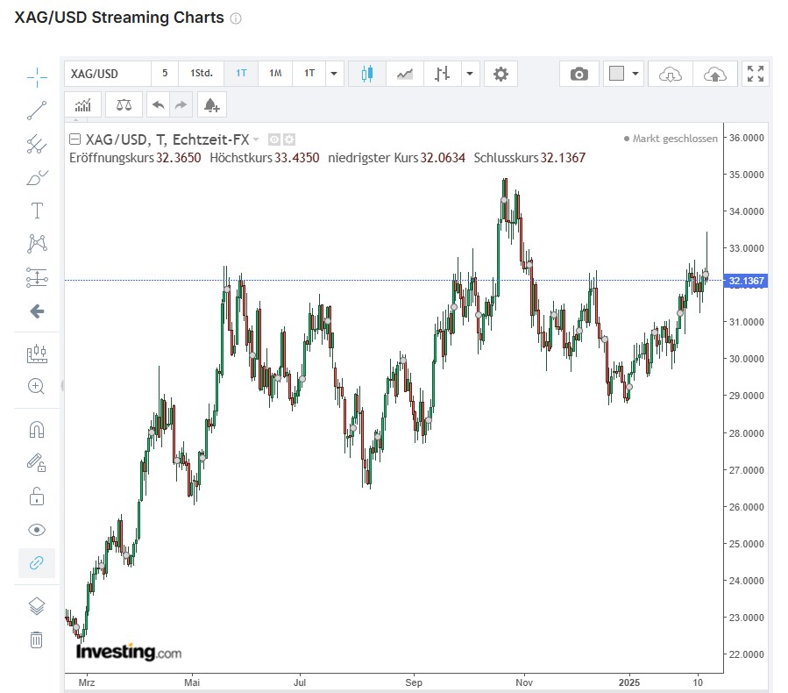Toggle the chain link sync drawings icon
This screenshot has width=788, height=693.
37,563
